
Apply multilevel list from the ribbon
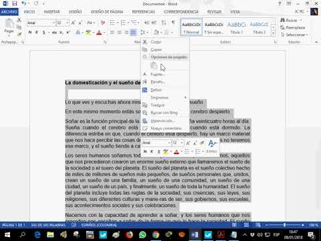click(x=134, y=23)
